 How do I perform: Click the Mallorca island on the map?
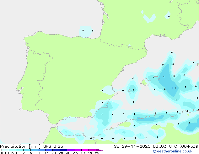click(x=145, y=82)
